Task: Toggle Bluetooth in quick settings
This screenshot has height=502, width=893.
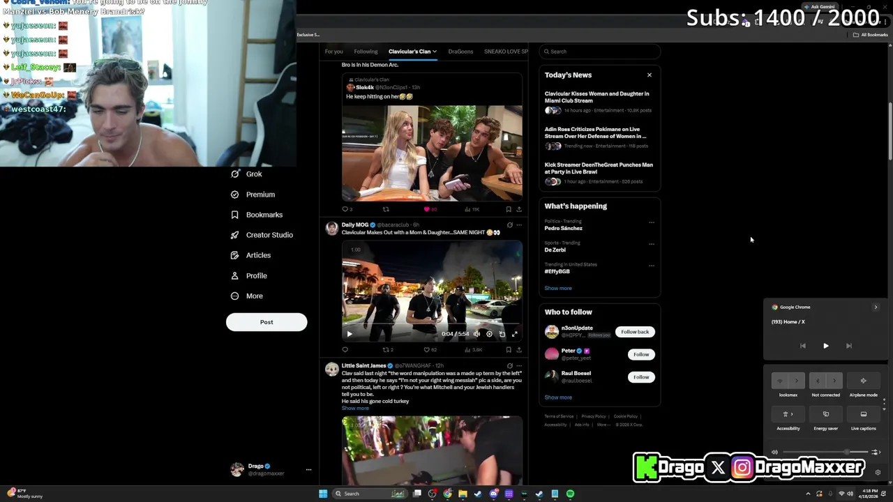Action: [x=818, y=381]
